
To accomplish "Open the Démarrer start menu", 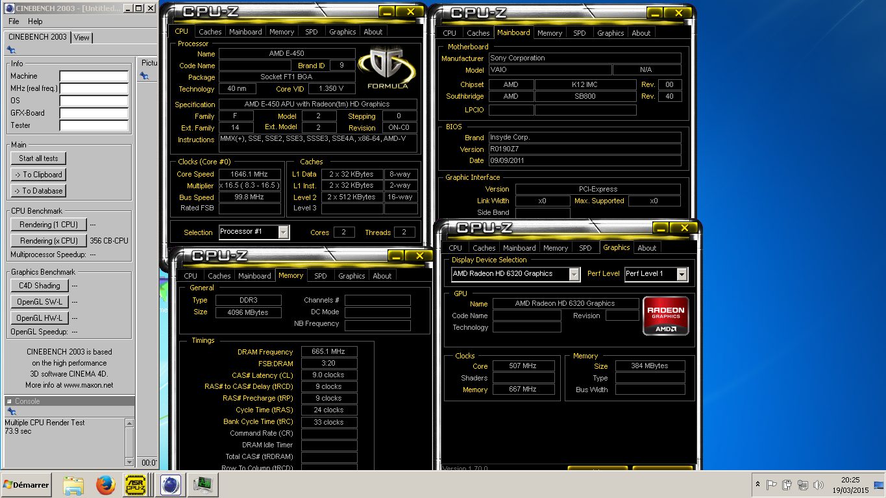I will tap(27, 485).
